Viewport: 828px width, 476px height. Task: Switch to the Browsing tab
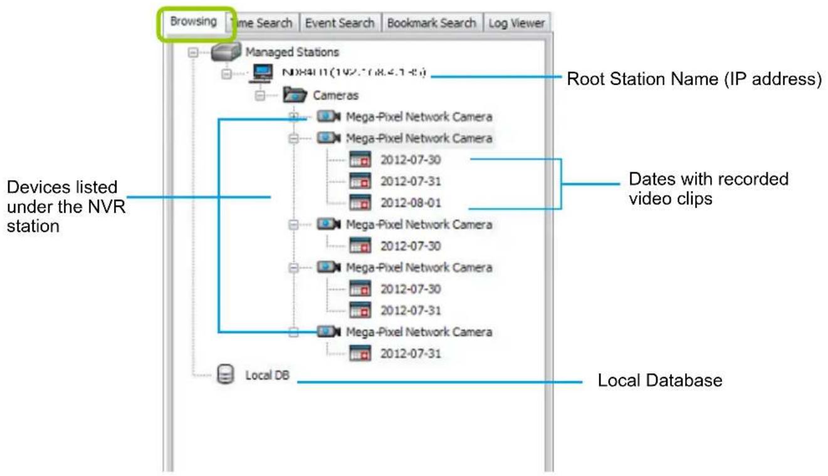(x=193, y=21)
